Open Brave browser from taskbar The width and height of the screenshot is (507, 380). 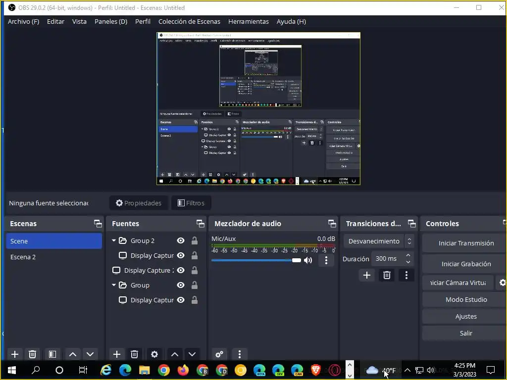pyautogui.click(x=315, y=370)
